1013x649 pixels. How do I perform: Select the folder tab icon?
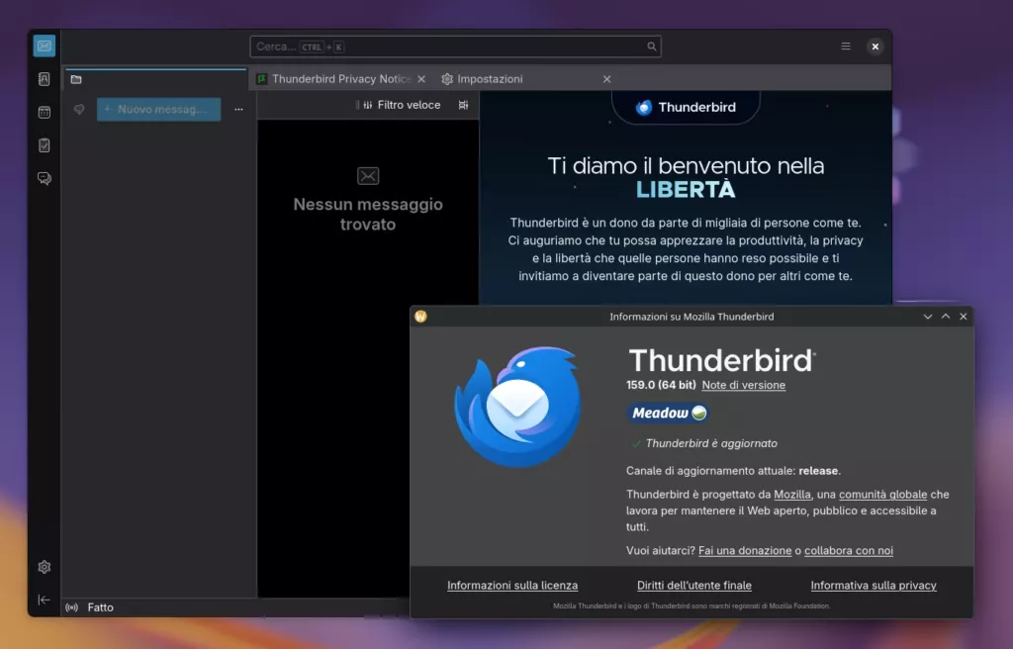(76, 79)
